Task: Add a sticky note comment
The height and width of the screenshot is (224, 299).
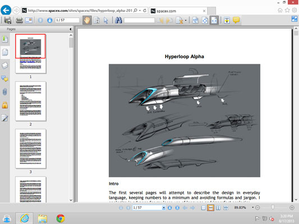Action: point(236,20)
